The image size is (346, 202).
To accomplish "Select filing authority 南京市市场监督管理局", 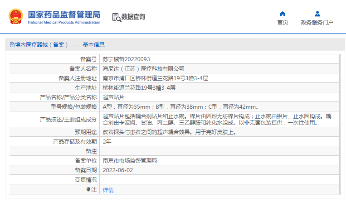I will [x=130, y=161].
